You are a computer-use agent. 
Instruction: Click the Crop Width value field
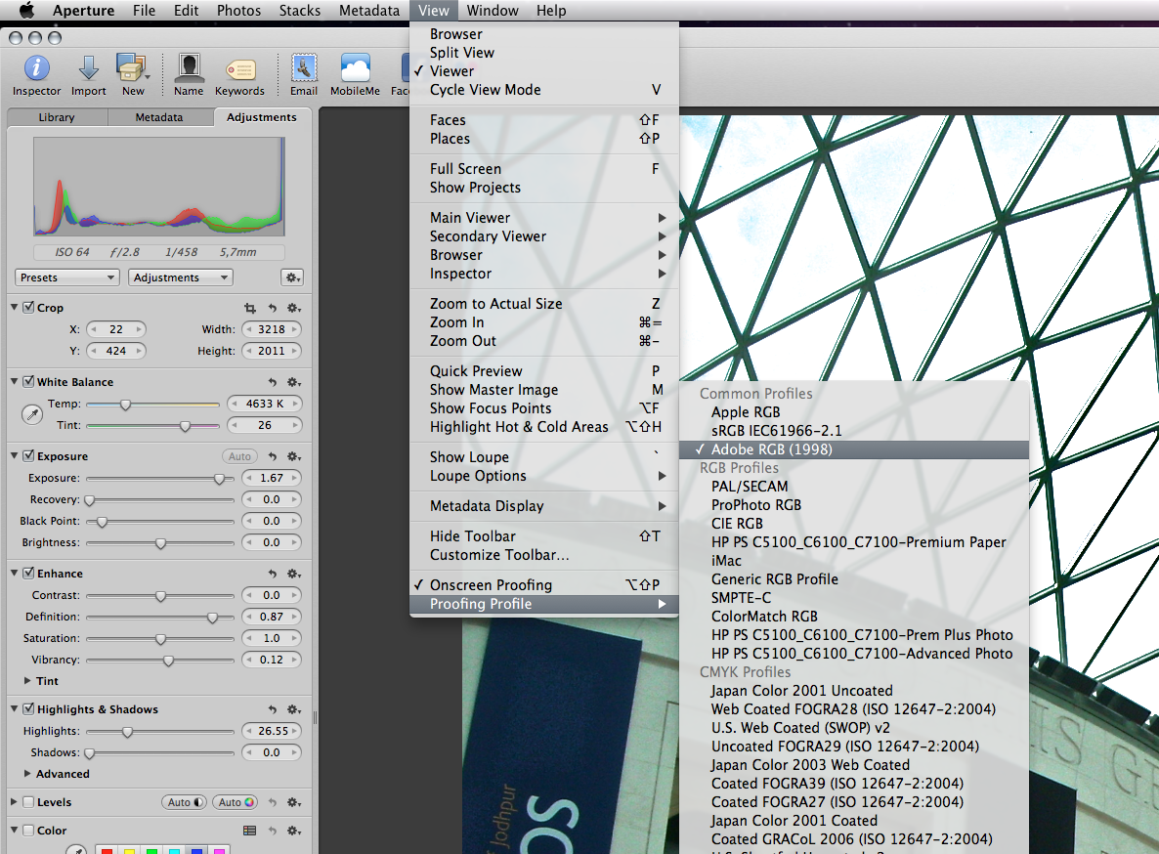(272, 329)
